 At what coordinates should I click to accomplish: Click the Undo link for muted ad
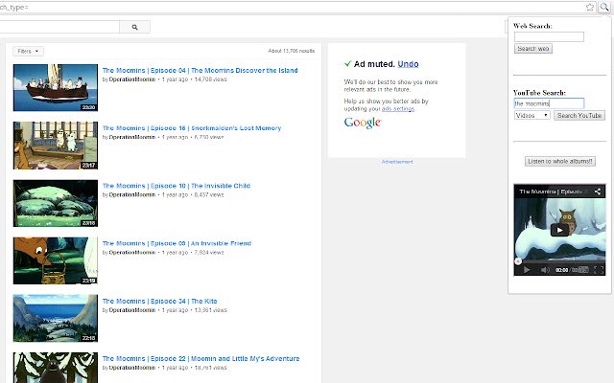408,64
